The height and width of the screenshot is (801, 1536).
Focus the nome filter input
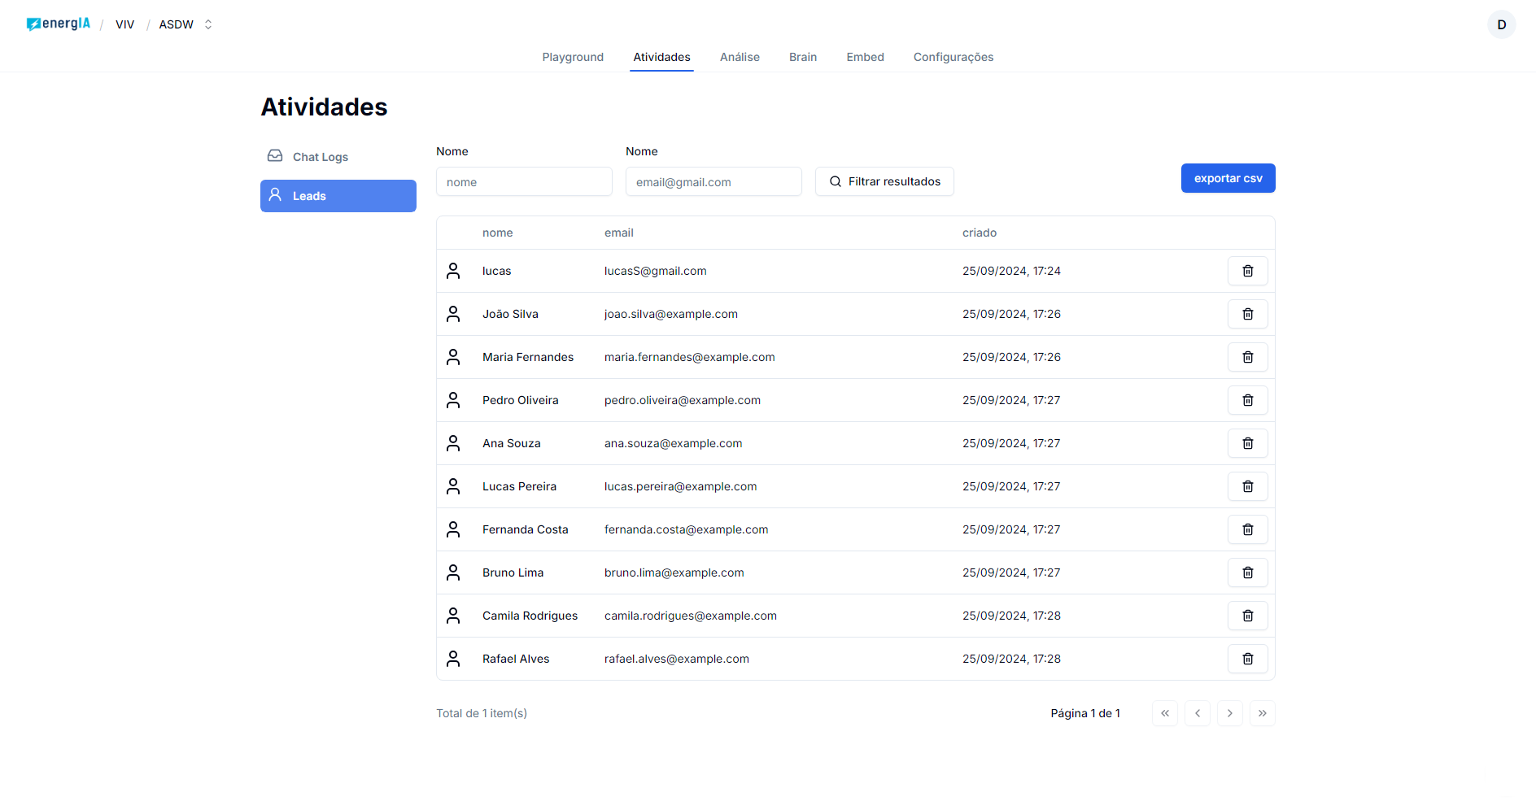pos(524,181)
